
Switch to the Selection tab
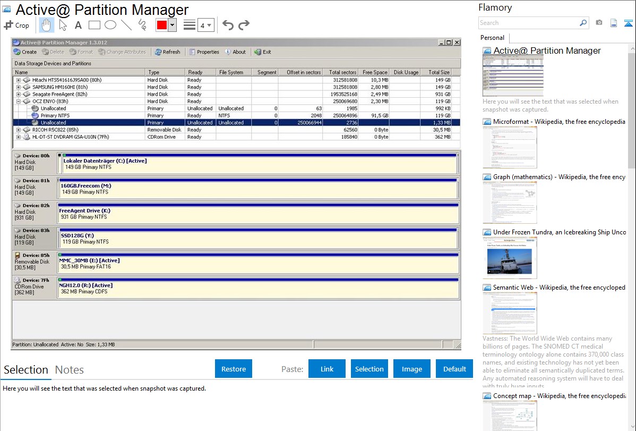pyautogui.click(x=26, y=370)
